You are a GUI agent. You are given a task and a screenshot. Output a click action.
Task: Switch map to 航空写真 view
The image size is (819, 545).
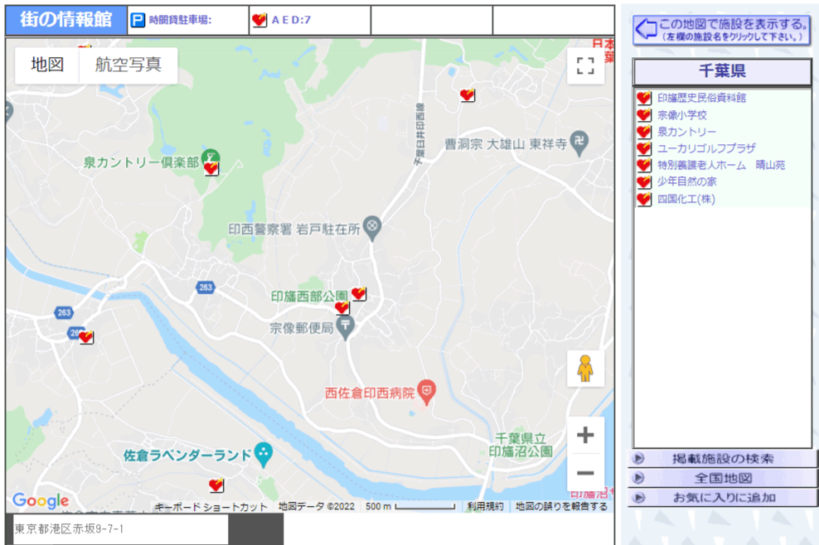pyautogui.click(x=128, y=65)
